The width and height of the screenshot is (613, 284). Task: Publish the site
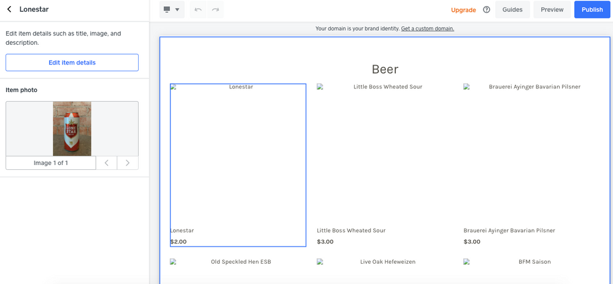592,9
